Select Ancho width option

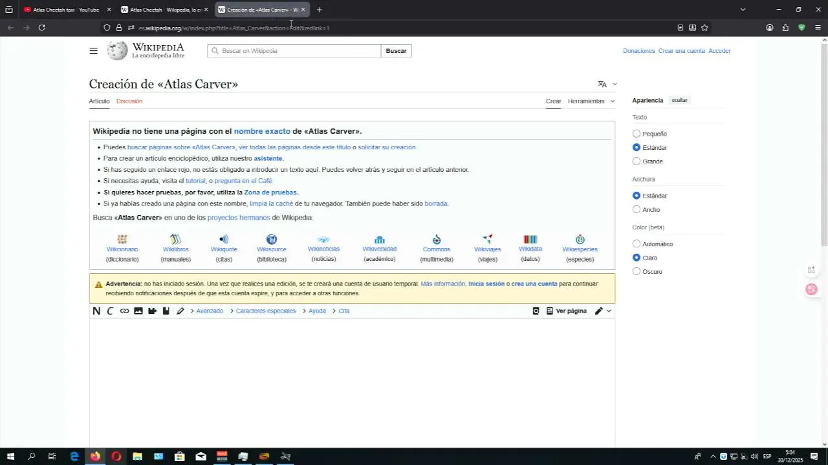pos(637,210)
